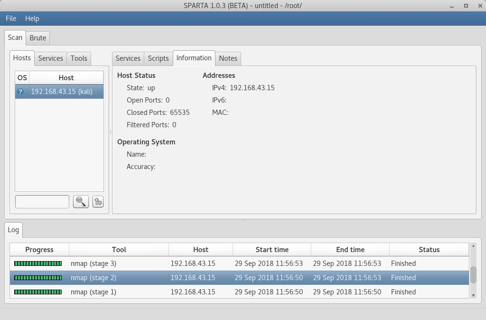This screenshot has height=320, width=486.
Task: Select the Information tab
Action: click(x=194, y=58)
